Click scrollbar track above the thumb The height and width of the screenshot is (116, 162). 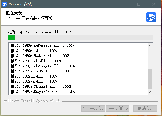click(x=150, y=59)
